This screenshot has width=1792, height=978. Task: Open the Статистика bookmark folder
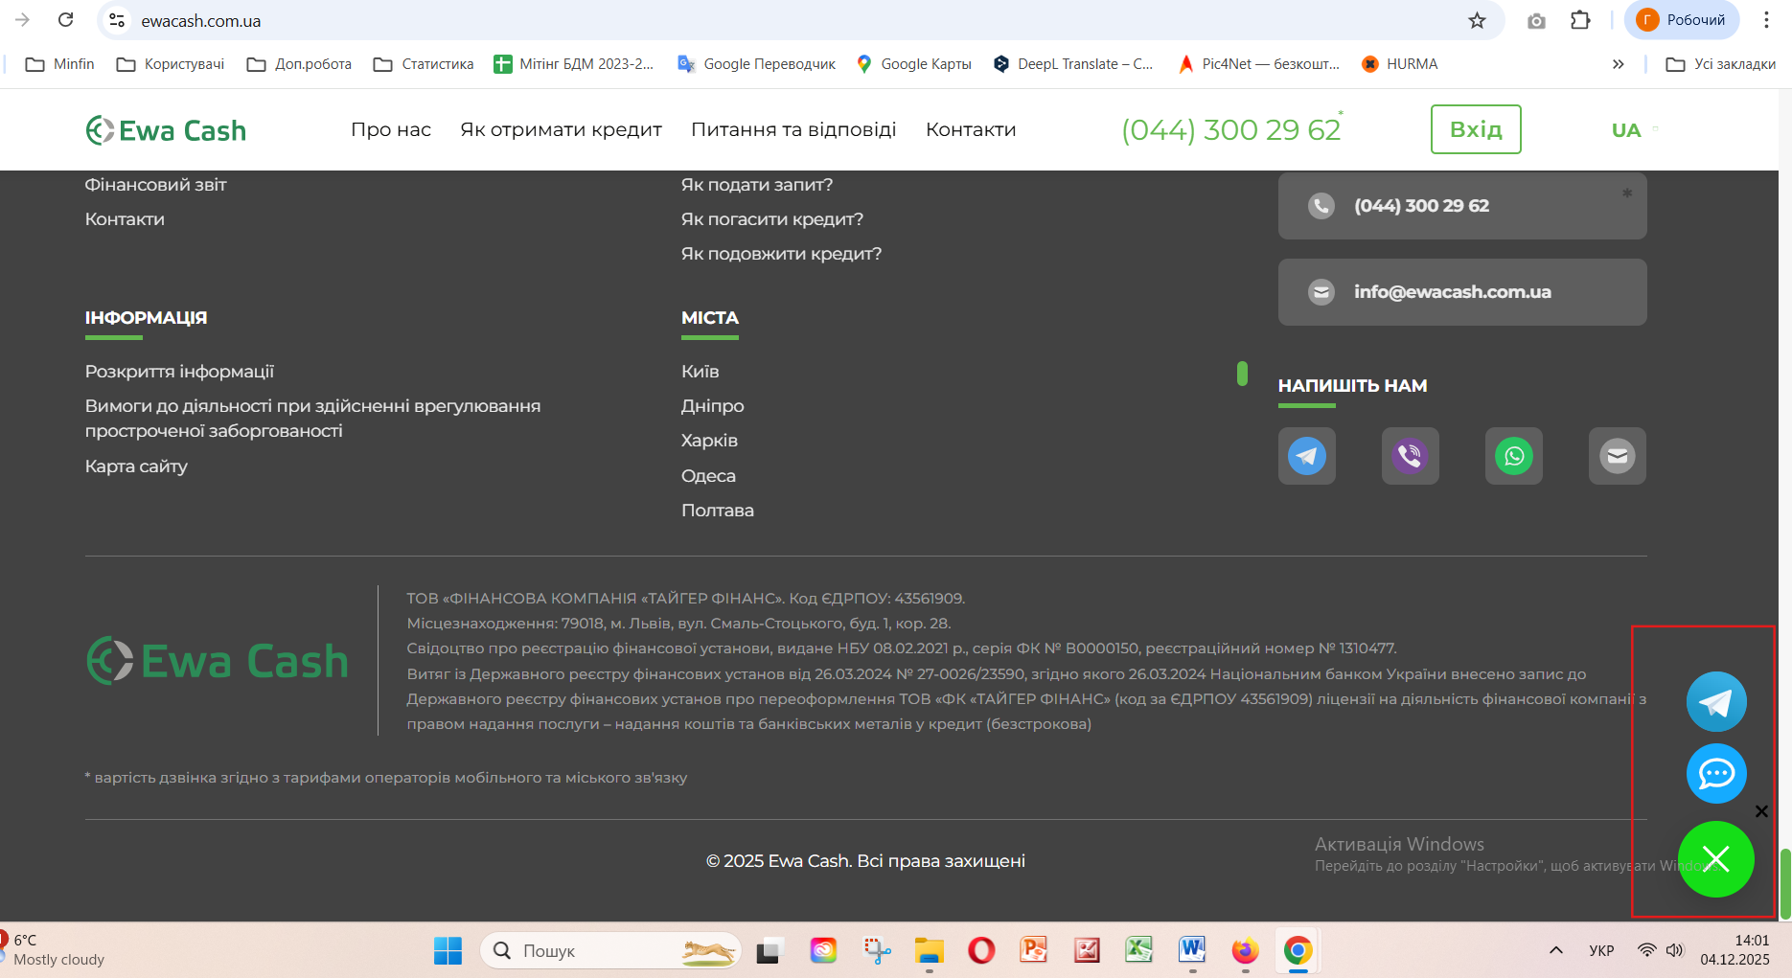pyautogui.click(x=424, y=64)
